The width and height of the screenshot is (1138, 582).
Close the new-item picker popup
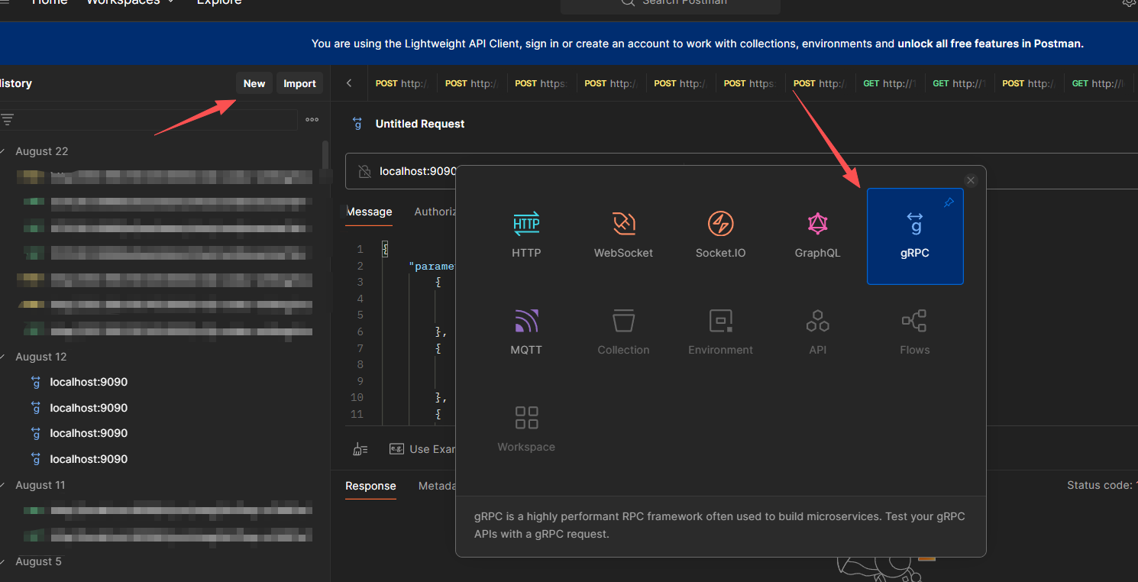click(971, 180)
